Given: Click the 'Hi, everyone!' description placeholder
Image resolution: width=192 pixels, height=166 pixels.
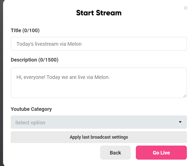Looking at the screenshot, I should pyautogui.click(x=63, y=77).
